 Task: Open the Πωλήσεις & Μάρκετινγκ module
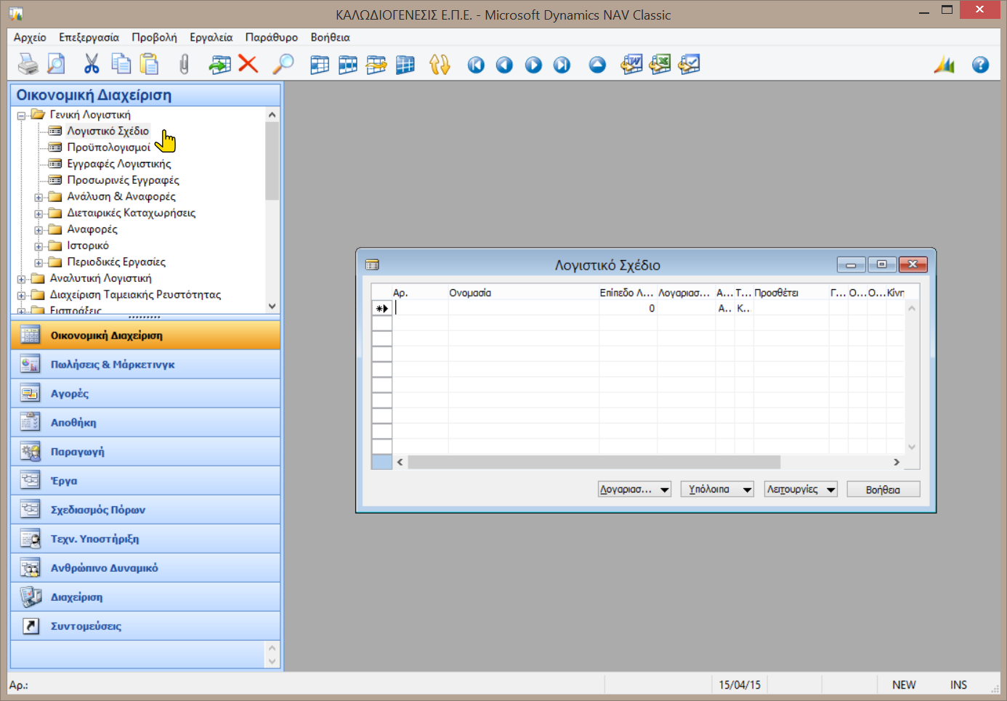pyautogui.click(x=145, y=365)
